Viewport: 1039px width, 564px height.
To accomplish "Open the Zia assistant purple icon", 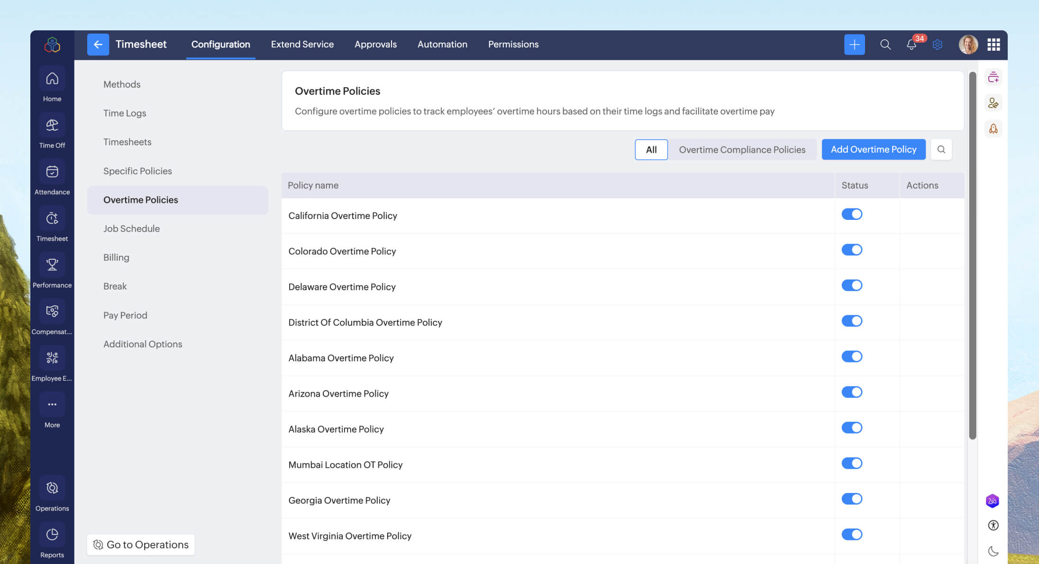I will coord(992,501).
